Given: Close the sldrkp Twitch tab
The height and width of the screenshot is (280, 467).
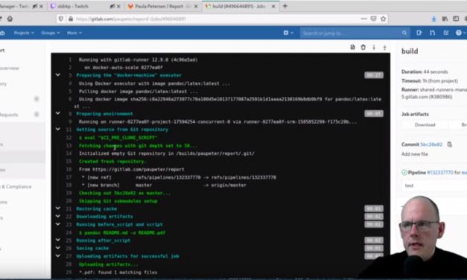Looking at the screenshot, I should [x=118, y=6].
